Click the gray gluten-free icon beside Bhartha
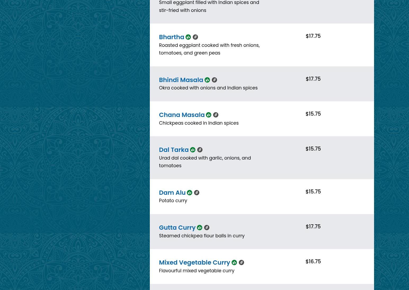409x290 pixels. tap(195, 37)
